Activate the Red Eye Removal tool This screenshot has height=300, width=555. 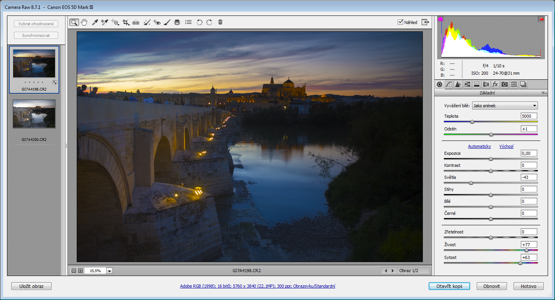point(157,22)
